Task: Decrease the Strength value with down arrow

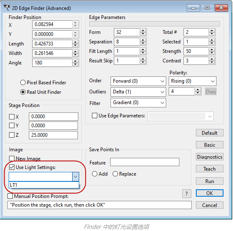Action: [x=212, y=53]
